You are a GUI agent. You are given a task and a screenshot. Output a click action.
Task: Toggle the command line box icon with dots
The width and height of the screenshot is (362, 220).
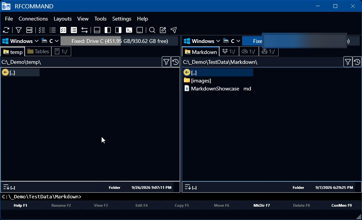point(140,30)
